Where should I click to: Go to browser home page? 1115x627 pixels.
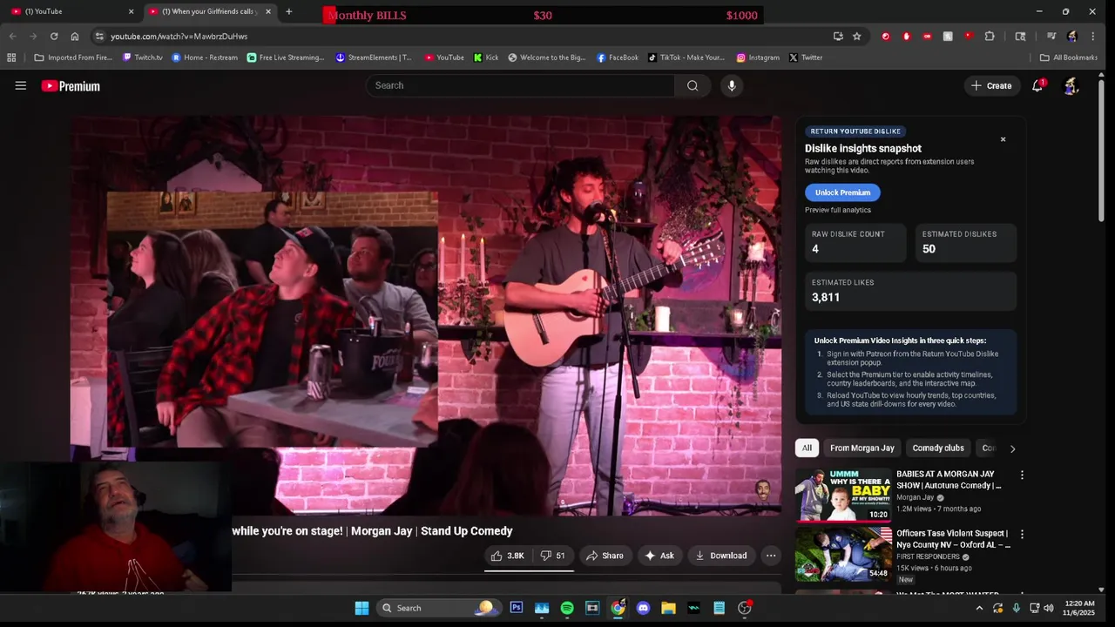tap(75, 37)
